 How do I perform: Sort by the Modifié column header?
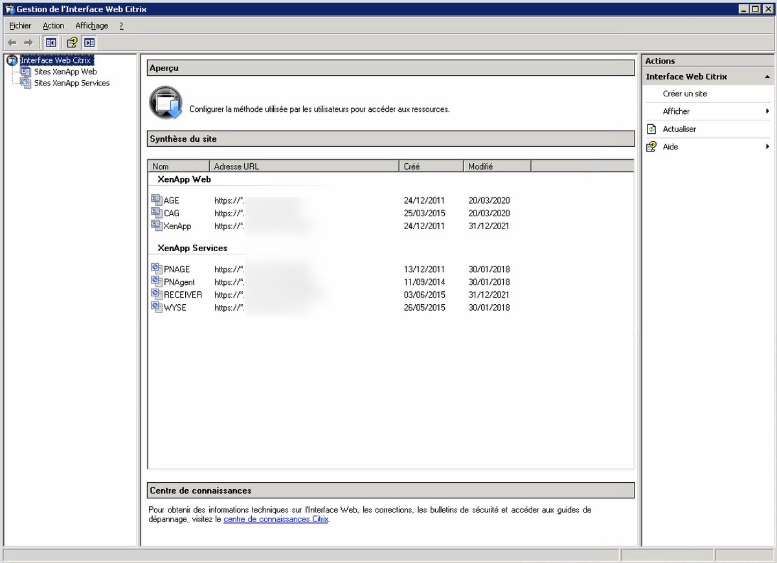[x=497, y=166]
